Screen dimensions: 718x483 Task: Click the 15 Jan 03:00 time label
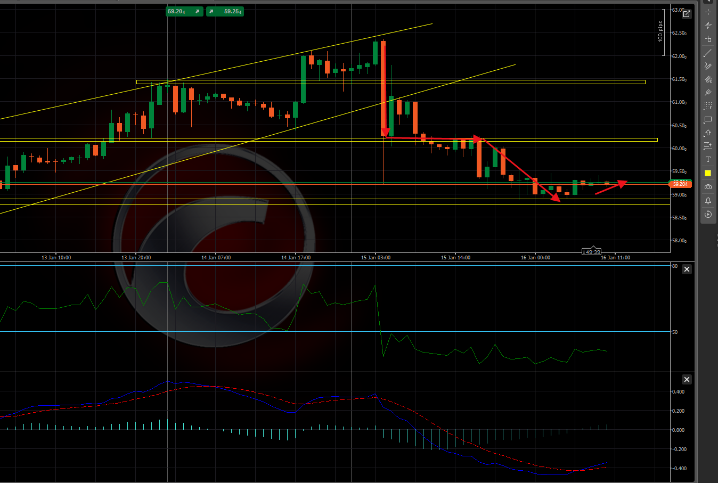pyautogui.click(x=376, y=258)
